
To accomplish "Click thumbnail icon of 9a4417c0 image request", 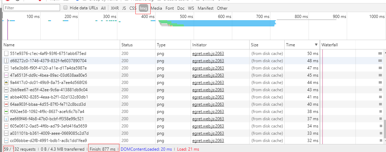I will pyautogui.click(x=6, y=83).
